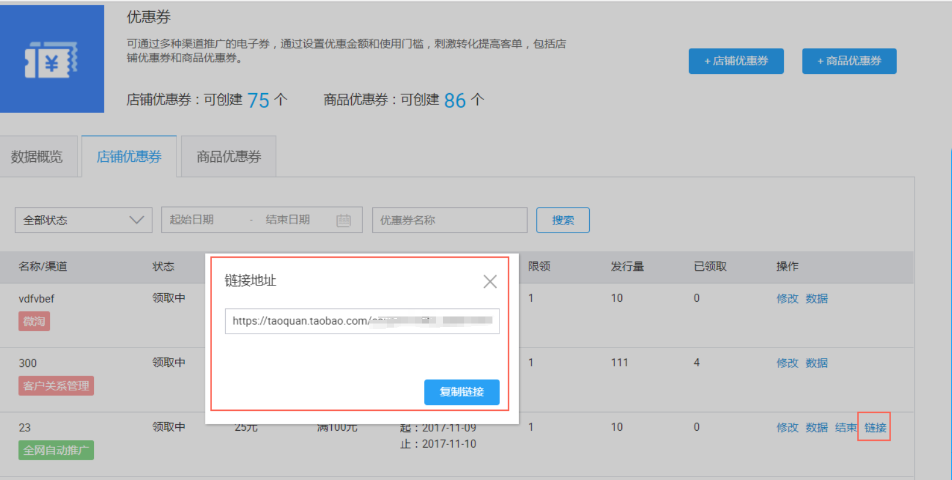Viewport: 952px width, 480px height.
Task: Click the 状态 column header
Action: [x=164, y=266]
